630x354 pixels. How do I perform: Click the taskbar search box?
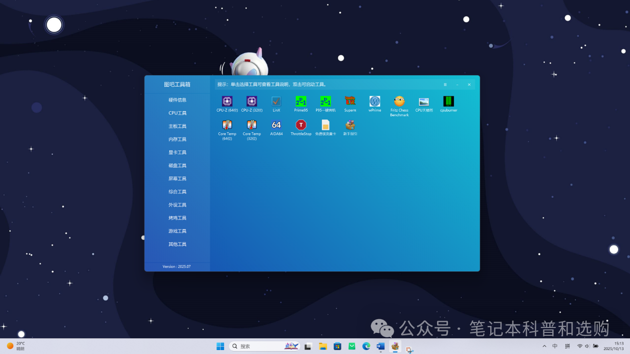258,346
